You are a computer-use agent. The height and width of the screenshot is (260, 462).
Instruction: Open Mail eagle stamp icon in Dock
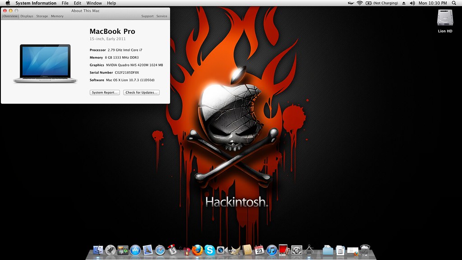148,250
